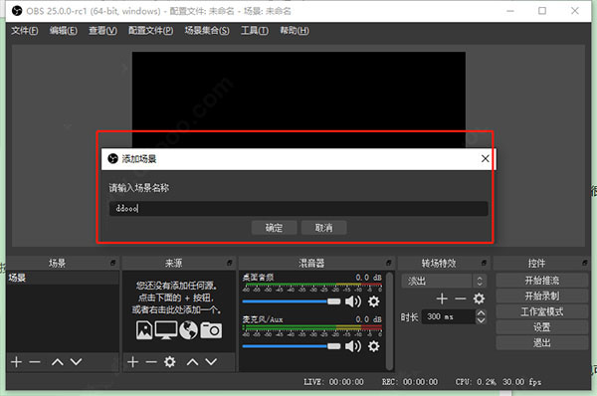Viewport: 597px width, 396px height.
Task: Close the 添加场景 dialog
Action: pos(486,159)
